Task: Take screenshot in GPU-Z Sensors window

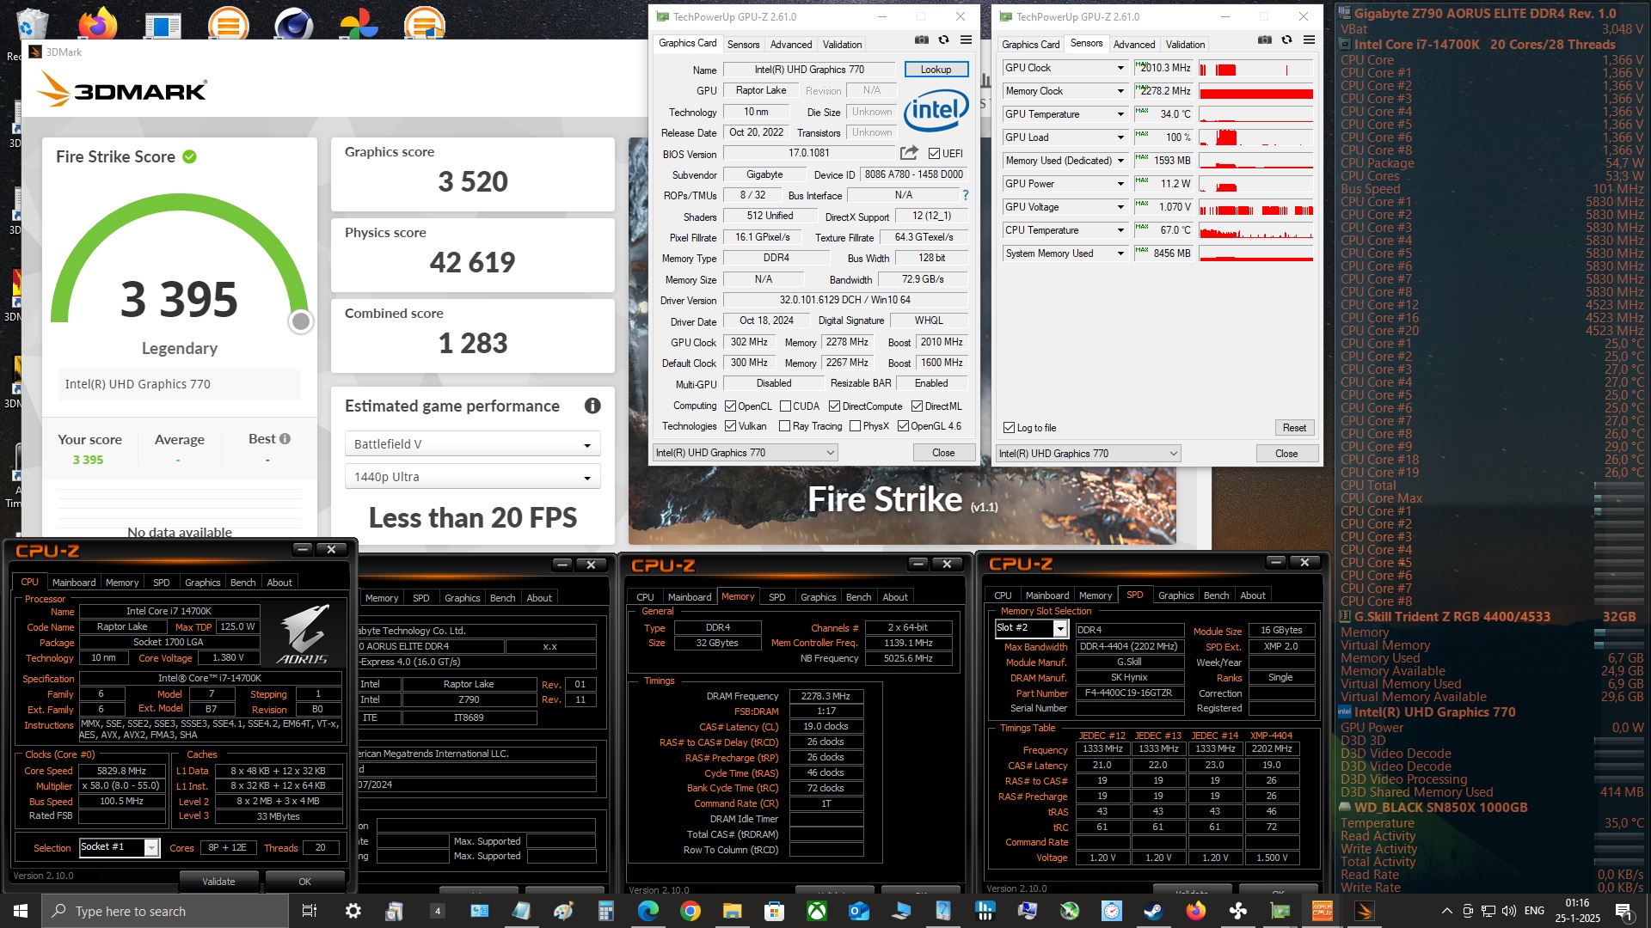Action: (x=1265, y=40)
